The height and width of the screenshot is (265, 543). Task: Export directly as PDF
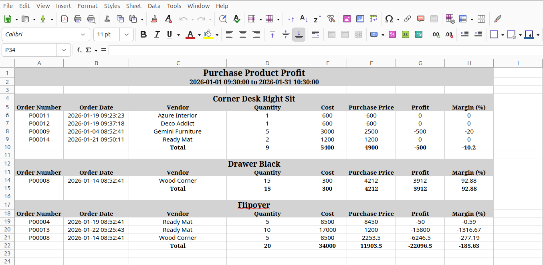tap(65, 19)
